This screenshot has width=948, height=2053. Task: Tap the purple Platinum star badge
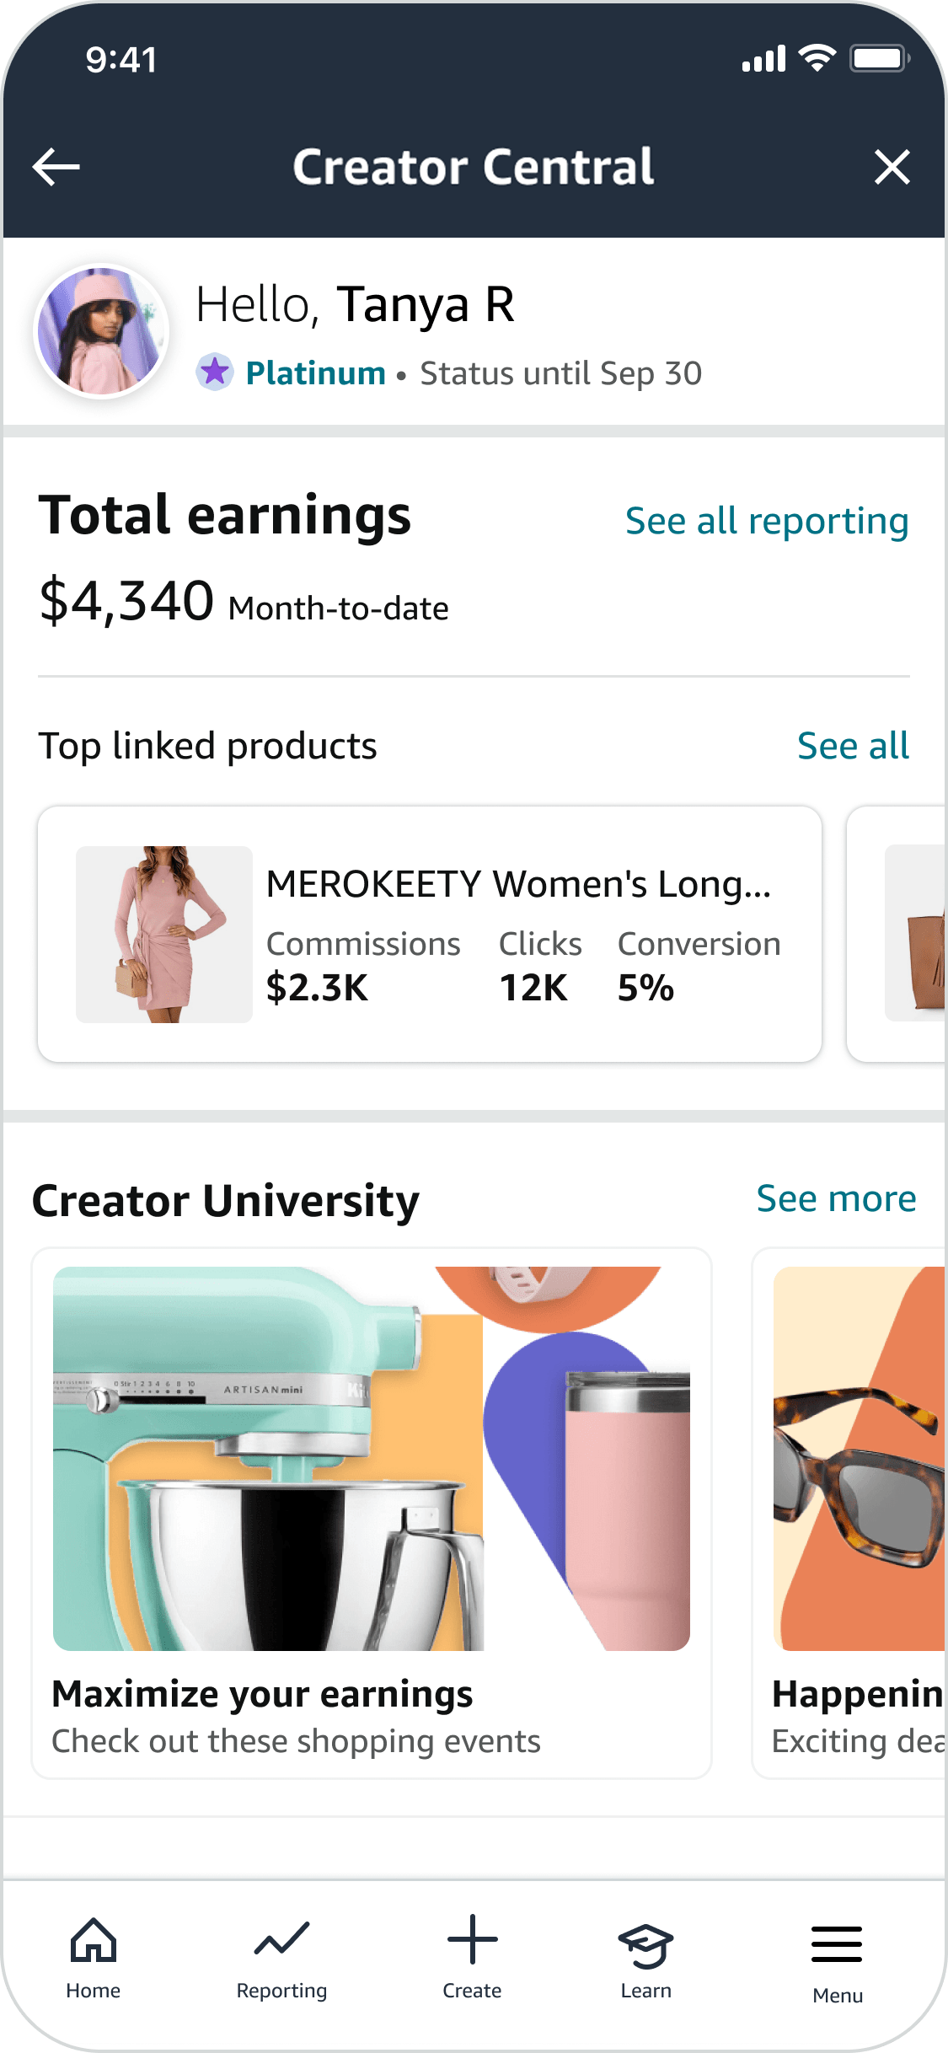pos(215,372)
